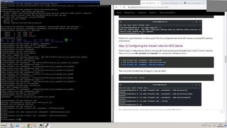Close the Google search tab
The width and height of the screenshot is (227, 128).
pyautogui.click(x=181, y=3)
